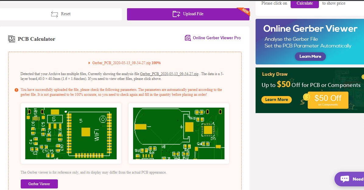Click the gold coin icon in Lucky Draw banner
Viewport: 364px width, 190px height.
tap(307, 97)
